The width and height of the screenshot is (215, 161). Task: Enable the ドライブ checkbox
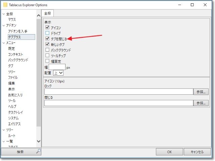coord(47,33)
